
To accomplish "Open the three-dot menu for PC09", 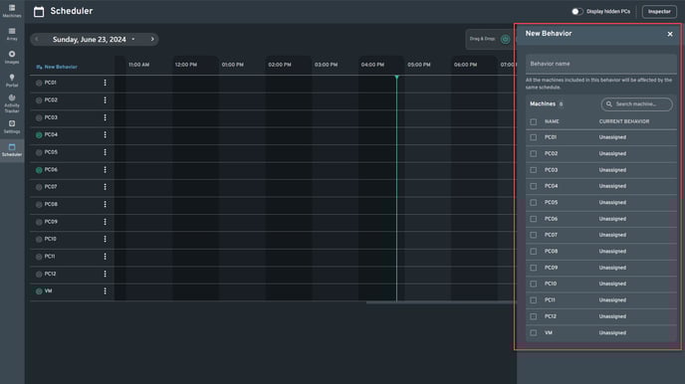I will click(105, 222).
